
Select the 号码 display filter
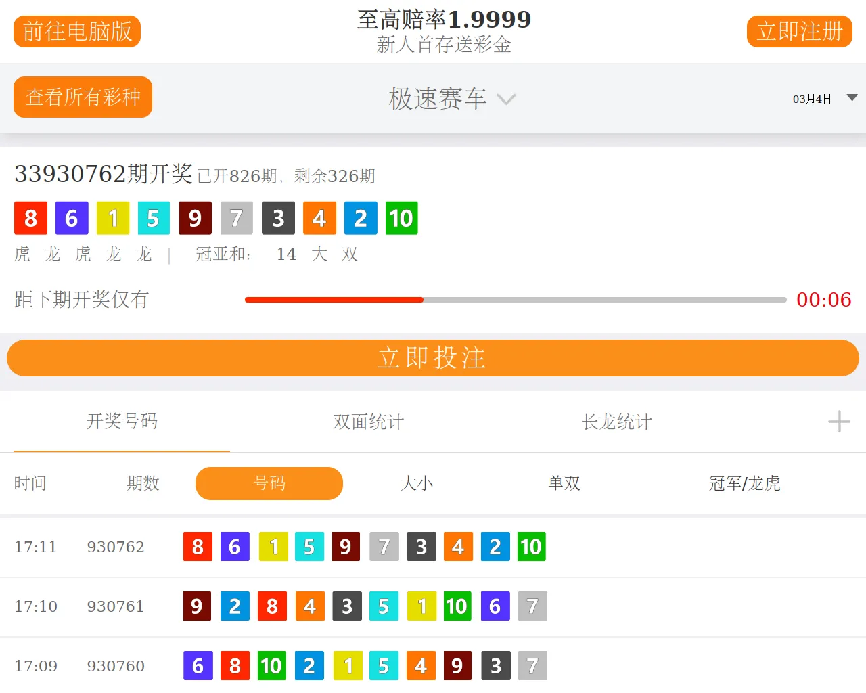[269, 483]
